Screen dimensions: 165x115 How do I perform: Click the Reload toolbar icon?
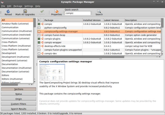point(8,11)
